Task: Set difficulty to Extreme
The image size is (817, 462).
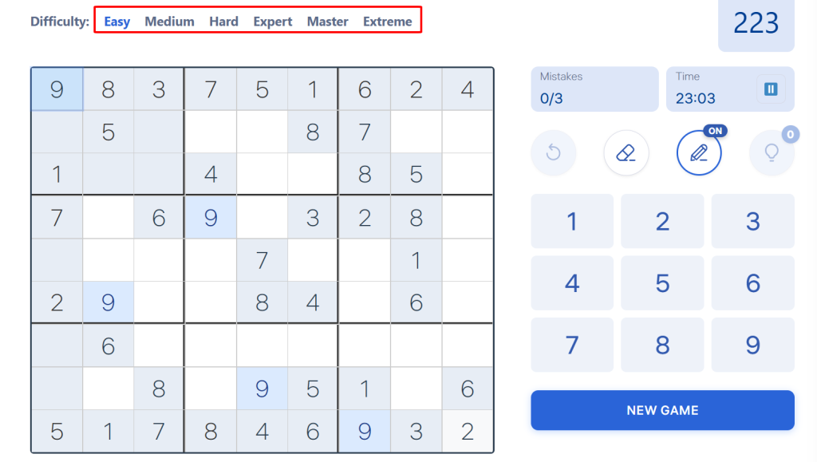Action: (x=388, y=22)
